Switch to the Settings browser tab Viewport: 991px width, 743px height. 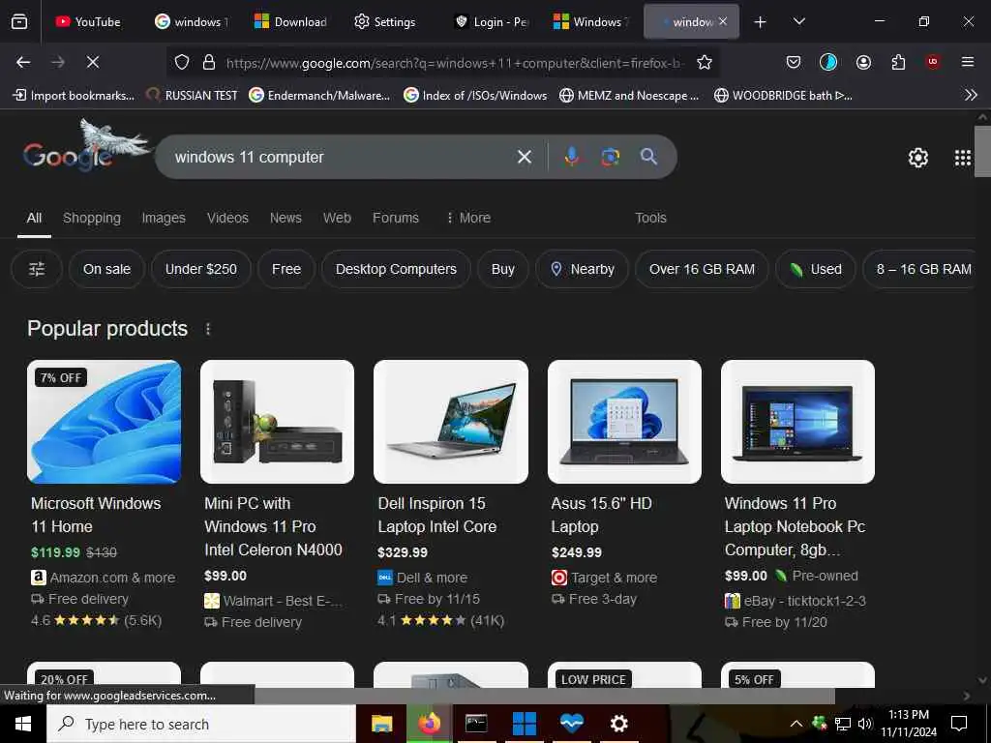pos(385,22)
